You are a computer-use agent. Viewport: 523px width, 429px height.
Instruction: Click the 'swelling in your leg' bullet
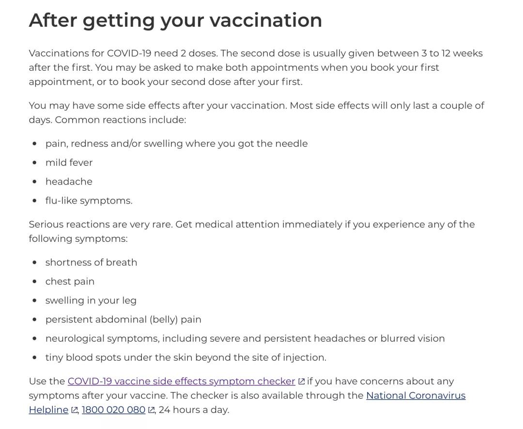click(x=91, y=301)
